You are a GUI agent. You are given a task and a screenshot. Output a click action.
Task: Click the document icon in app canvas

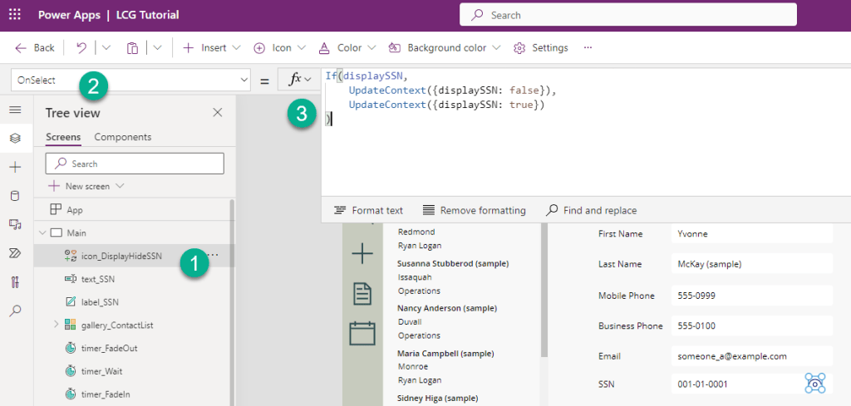[362, 293]
